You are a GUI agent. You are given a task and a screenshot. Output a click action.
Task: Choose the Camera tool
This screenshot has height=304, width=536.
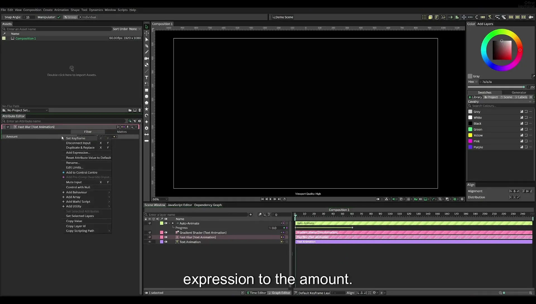pos(147,58)
